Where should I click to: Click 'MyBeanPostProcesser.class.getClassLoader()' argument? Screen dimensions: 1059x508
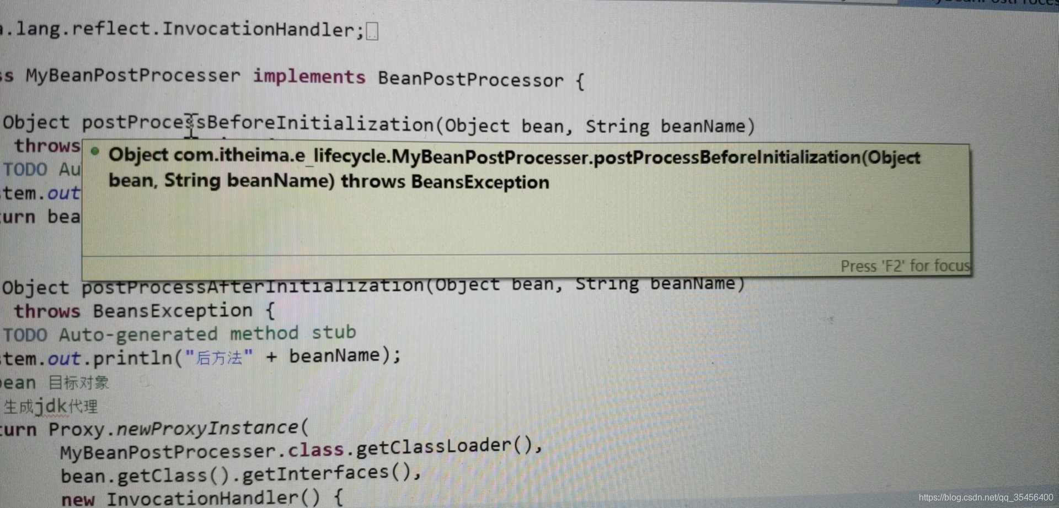click(296, 449)
